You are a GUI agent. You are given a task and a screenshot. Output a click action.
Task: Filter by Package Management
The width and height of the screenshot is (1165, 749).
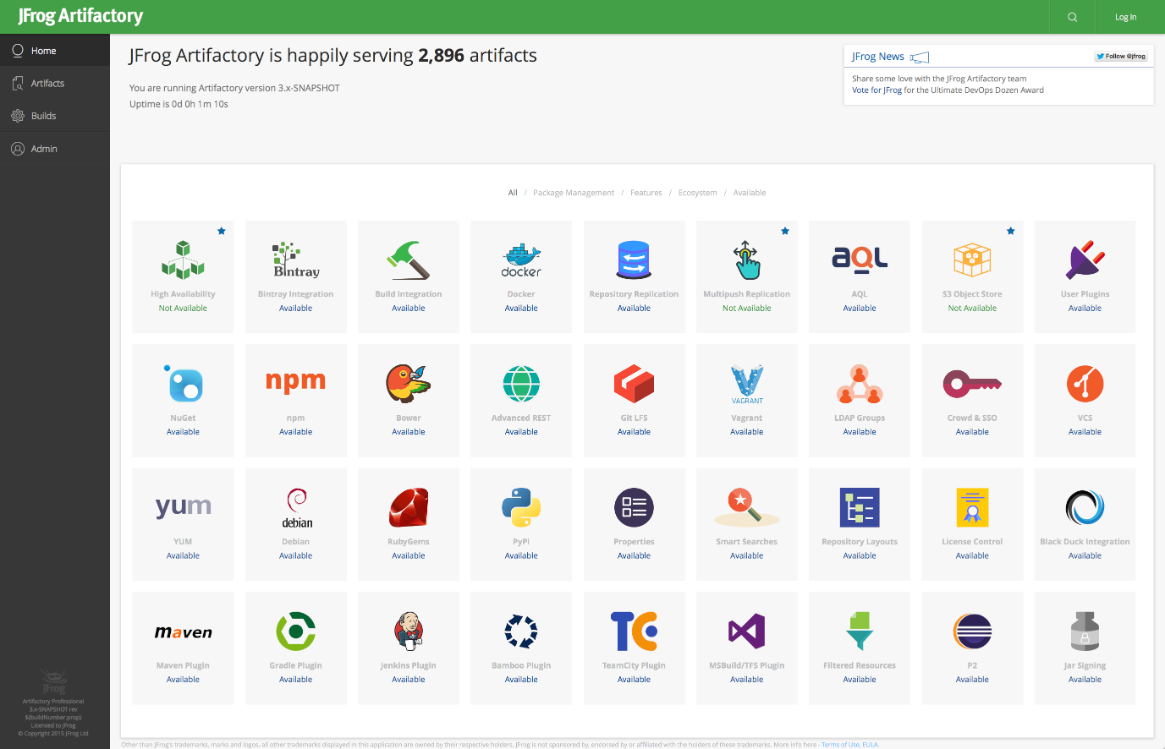[574, 193]
